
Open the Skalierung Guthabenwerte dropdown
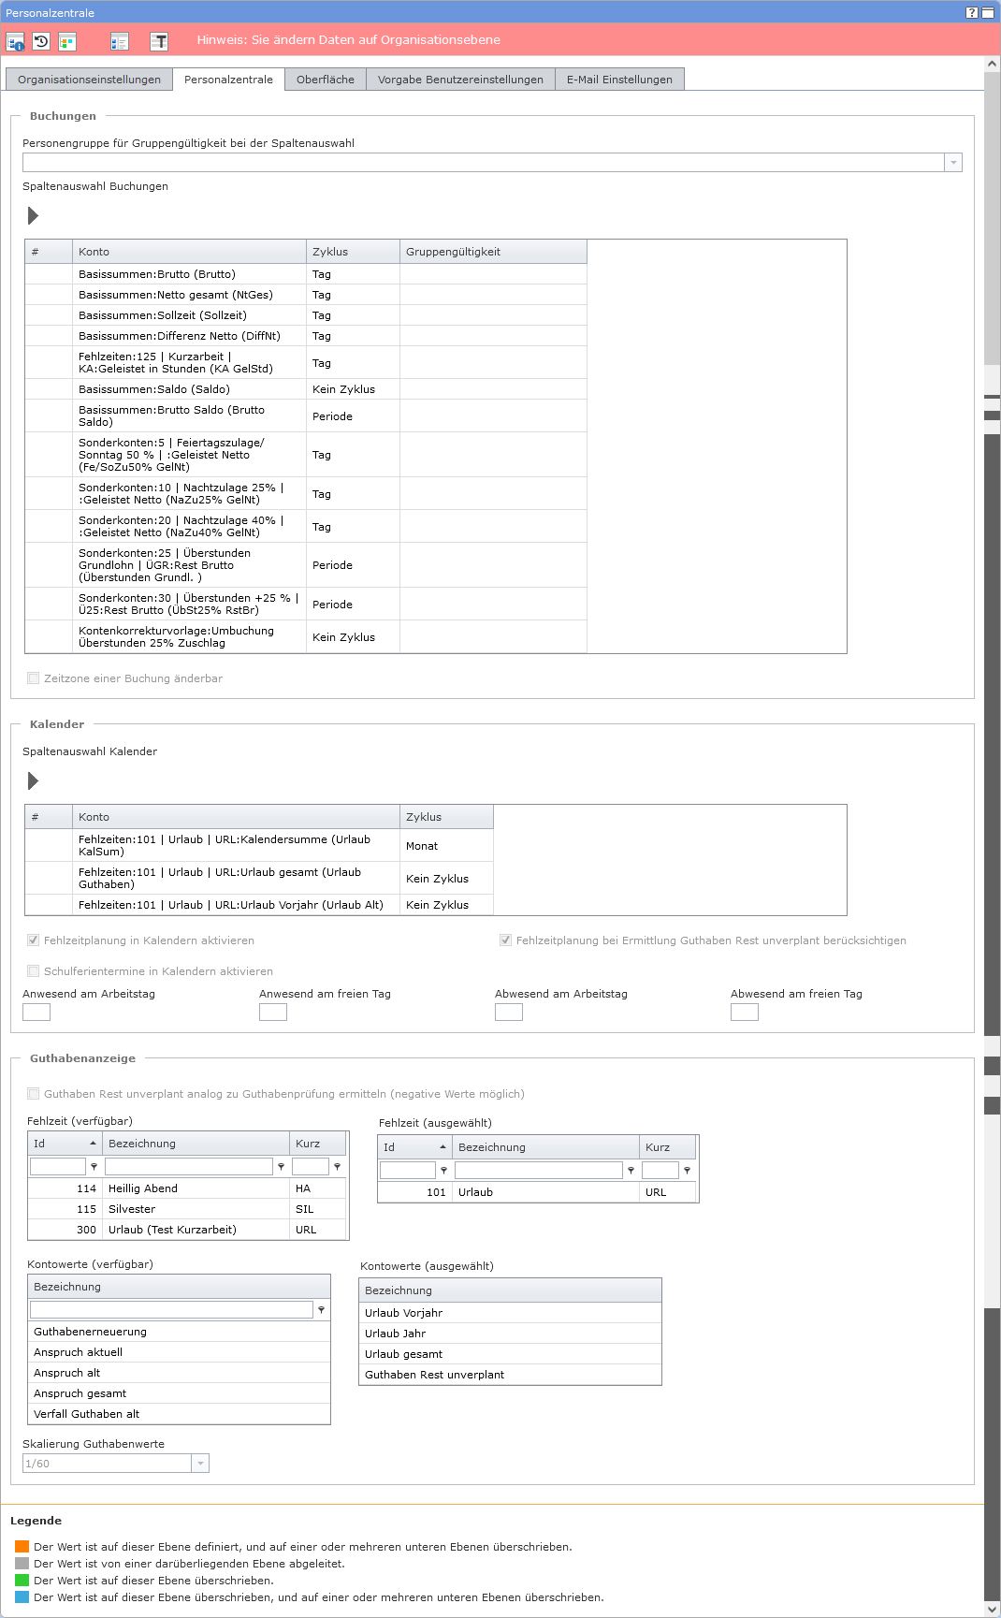[200, 1464]
